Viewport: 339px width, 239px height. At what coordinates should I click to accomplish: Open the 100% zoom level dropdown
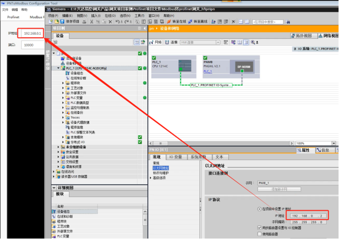[x=334, y=143]
